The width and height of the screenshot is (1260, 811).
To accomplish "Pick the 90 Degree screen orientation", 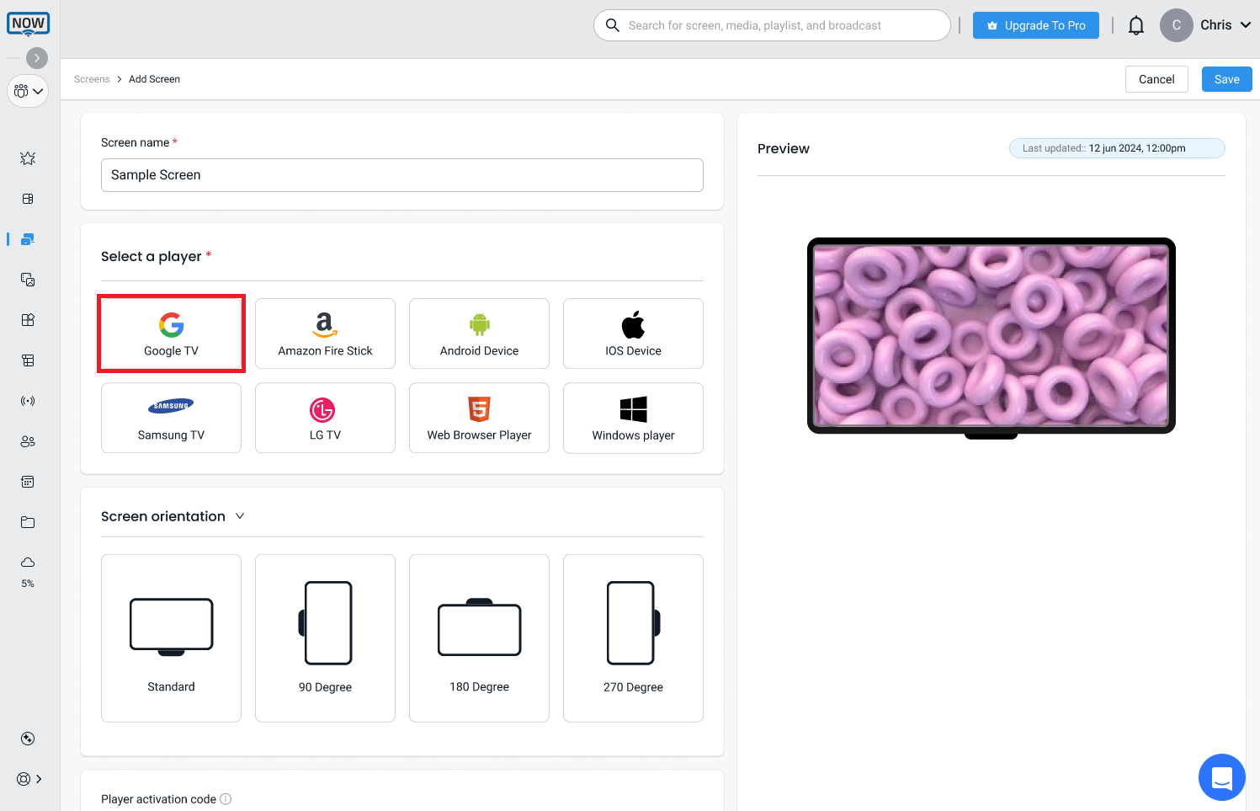I will click(x=325, y=638).
